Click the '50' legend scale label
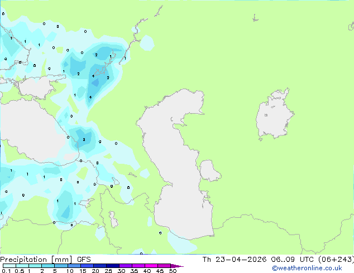 [x=173, y=271]
